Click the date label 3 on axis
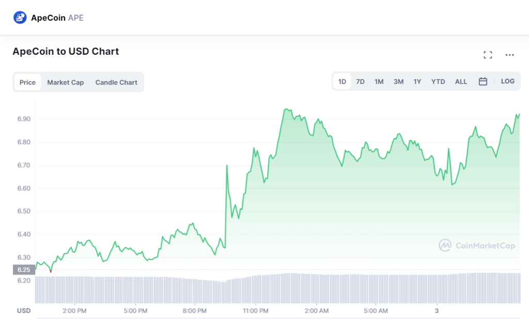 coord(437,311)
